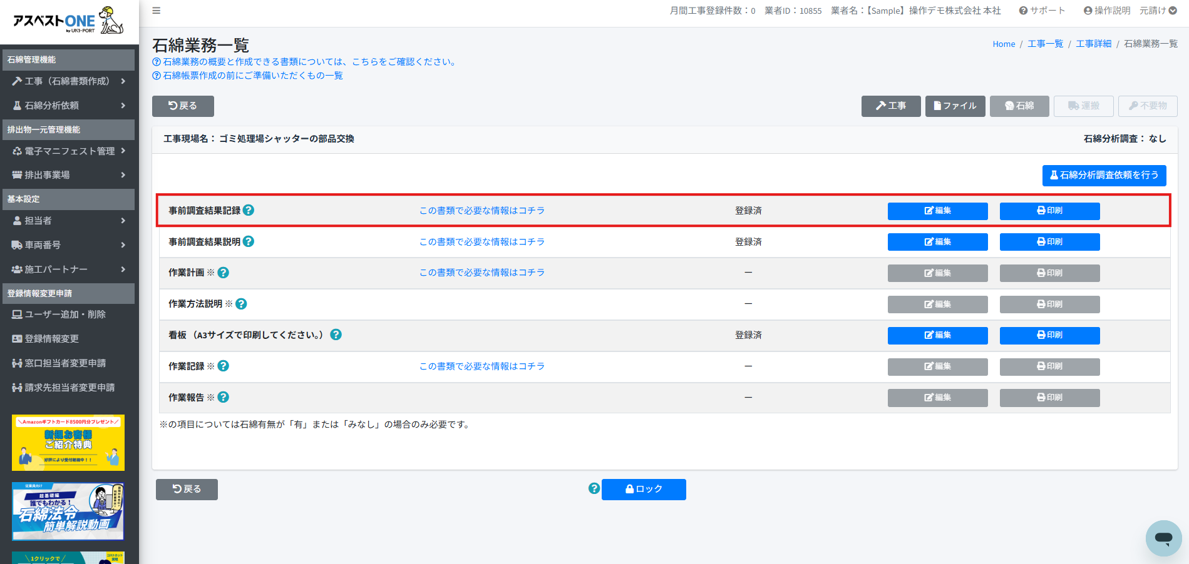Click the アスベストONE logo
The image size is (1189, 564).
point(68,21)
